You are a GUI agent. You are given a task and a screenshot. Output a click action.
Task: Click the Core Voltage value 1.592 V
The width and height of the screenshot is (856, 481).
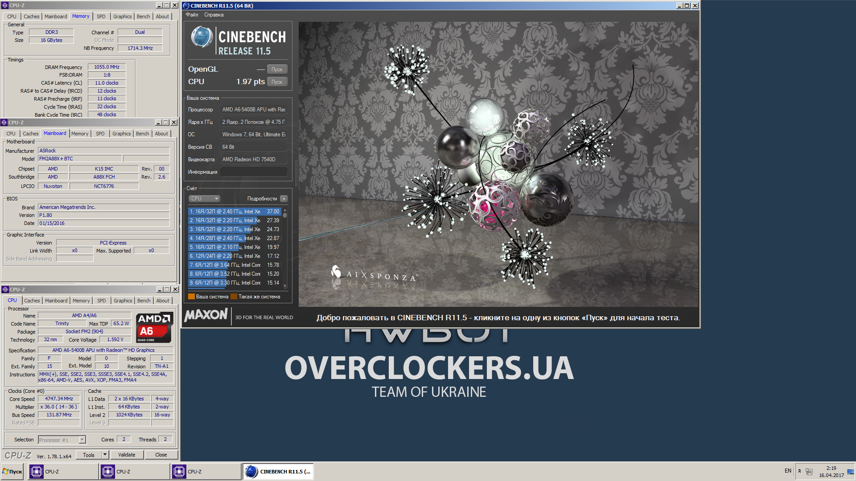(x=115, y=339)
